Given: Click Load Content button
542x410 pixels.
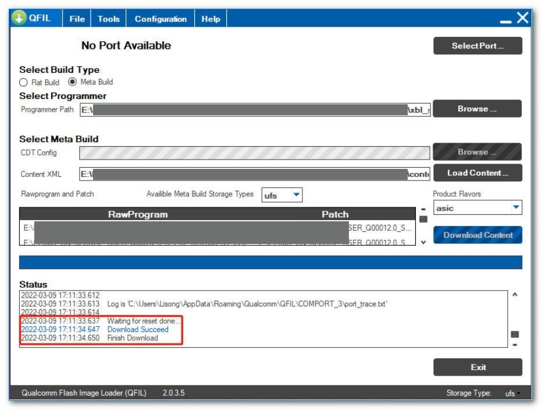Looking at the screenshot, I should [x=477, y=173].
